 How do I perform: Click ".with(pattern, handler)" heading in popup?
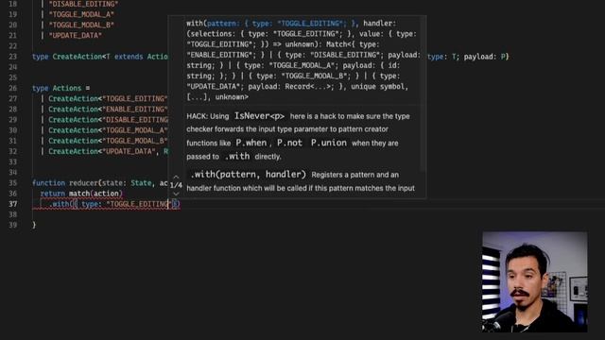[248, 175]
